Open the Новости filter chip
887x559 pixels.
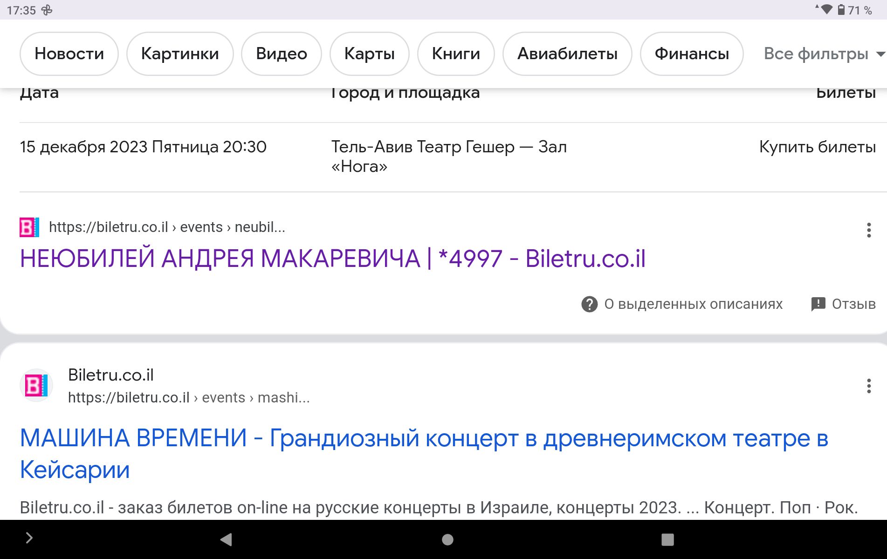[x=69, y=54]
